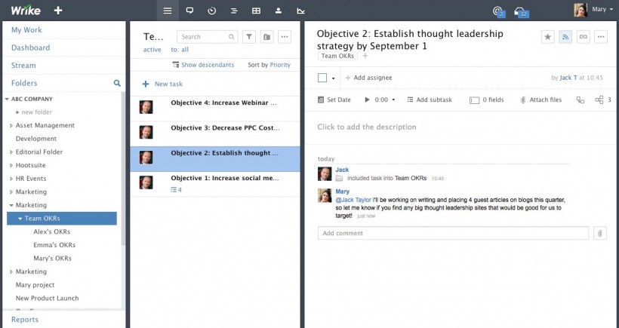The width and height of the screenshot is (619, 328).
Task: Open the active status filter link
Action: point(152,50)
